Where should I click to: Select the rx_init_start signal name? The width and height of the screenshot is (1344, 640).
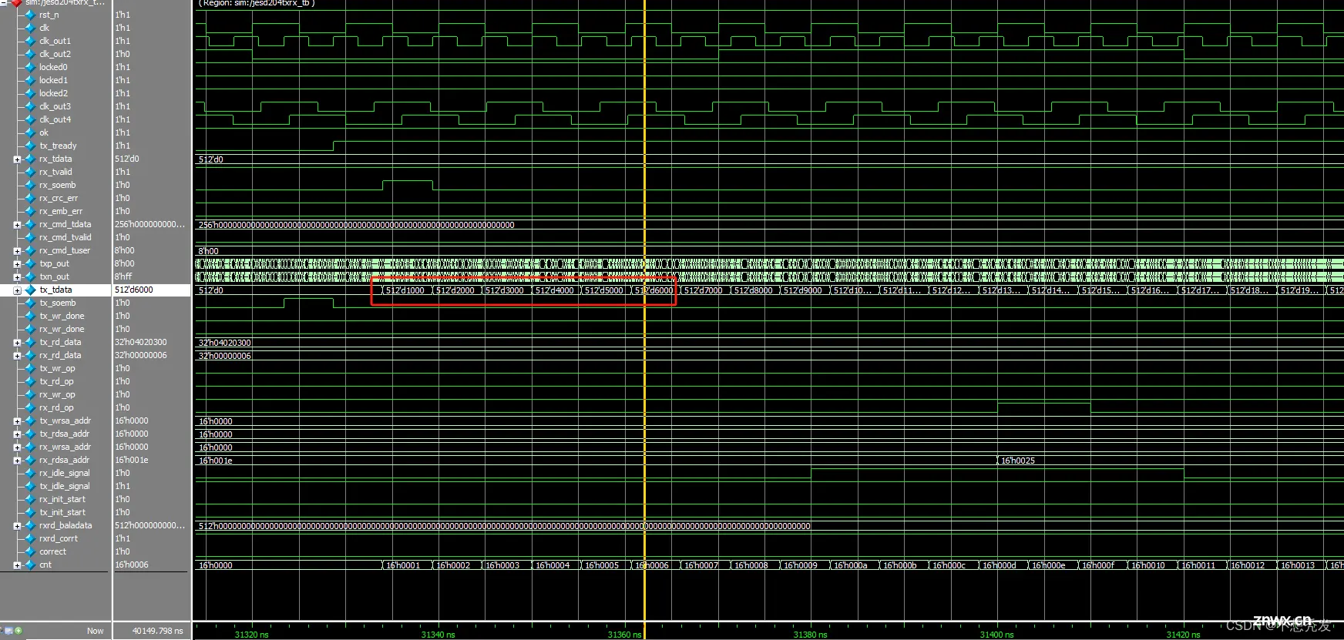[x=62, y=499]
